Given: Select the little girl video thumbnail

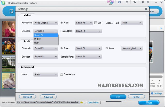Looking at the screenshot, I should click(x=9, y=29).
